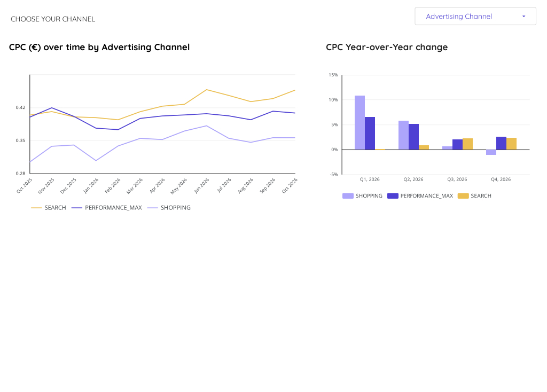Screen dimensions: 547x392
Task: Click the Q3, 2026 PERFORMANCE_MAX bar
Action: pyautogui.click(x=457, y=145)
